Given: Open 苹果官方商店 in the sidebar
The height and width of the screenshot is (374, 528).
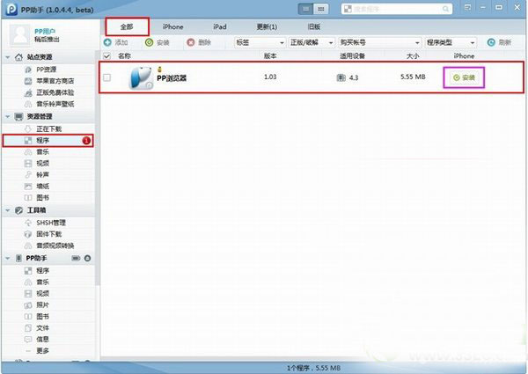Looking at the screenshot, I should (x=55, y=81).
